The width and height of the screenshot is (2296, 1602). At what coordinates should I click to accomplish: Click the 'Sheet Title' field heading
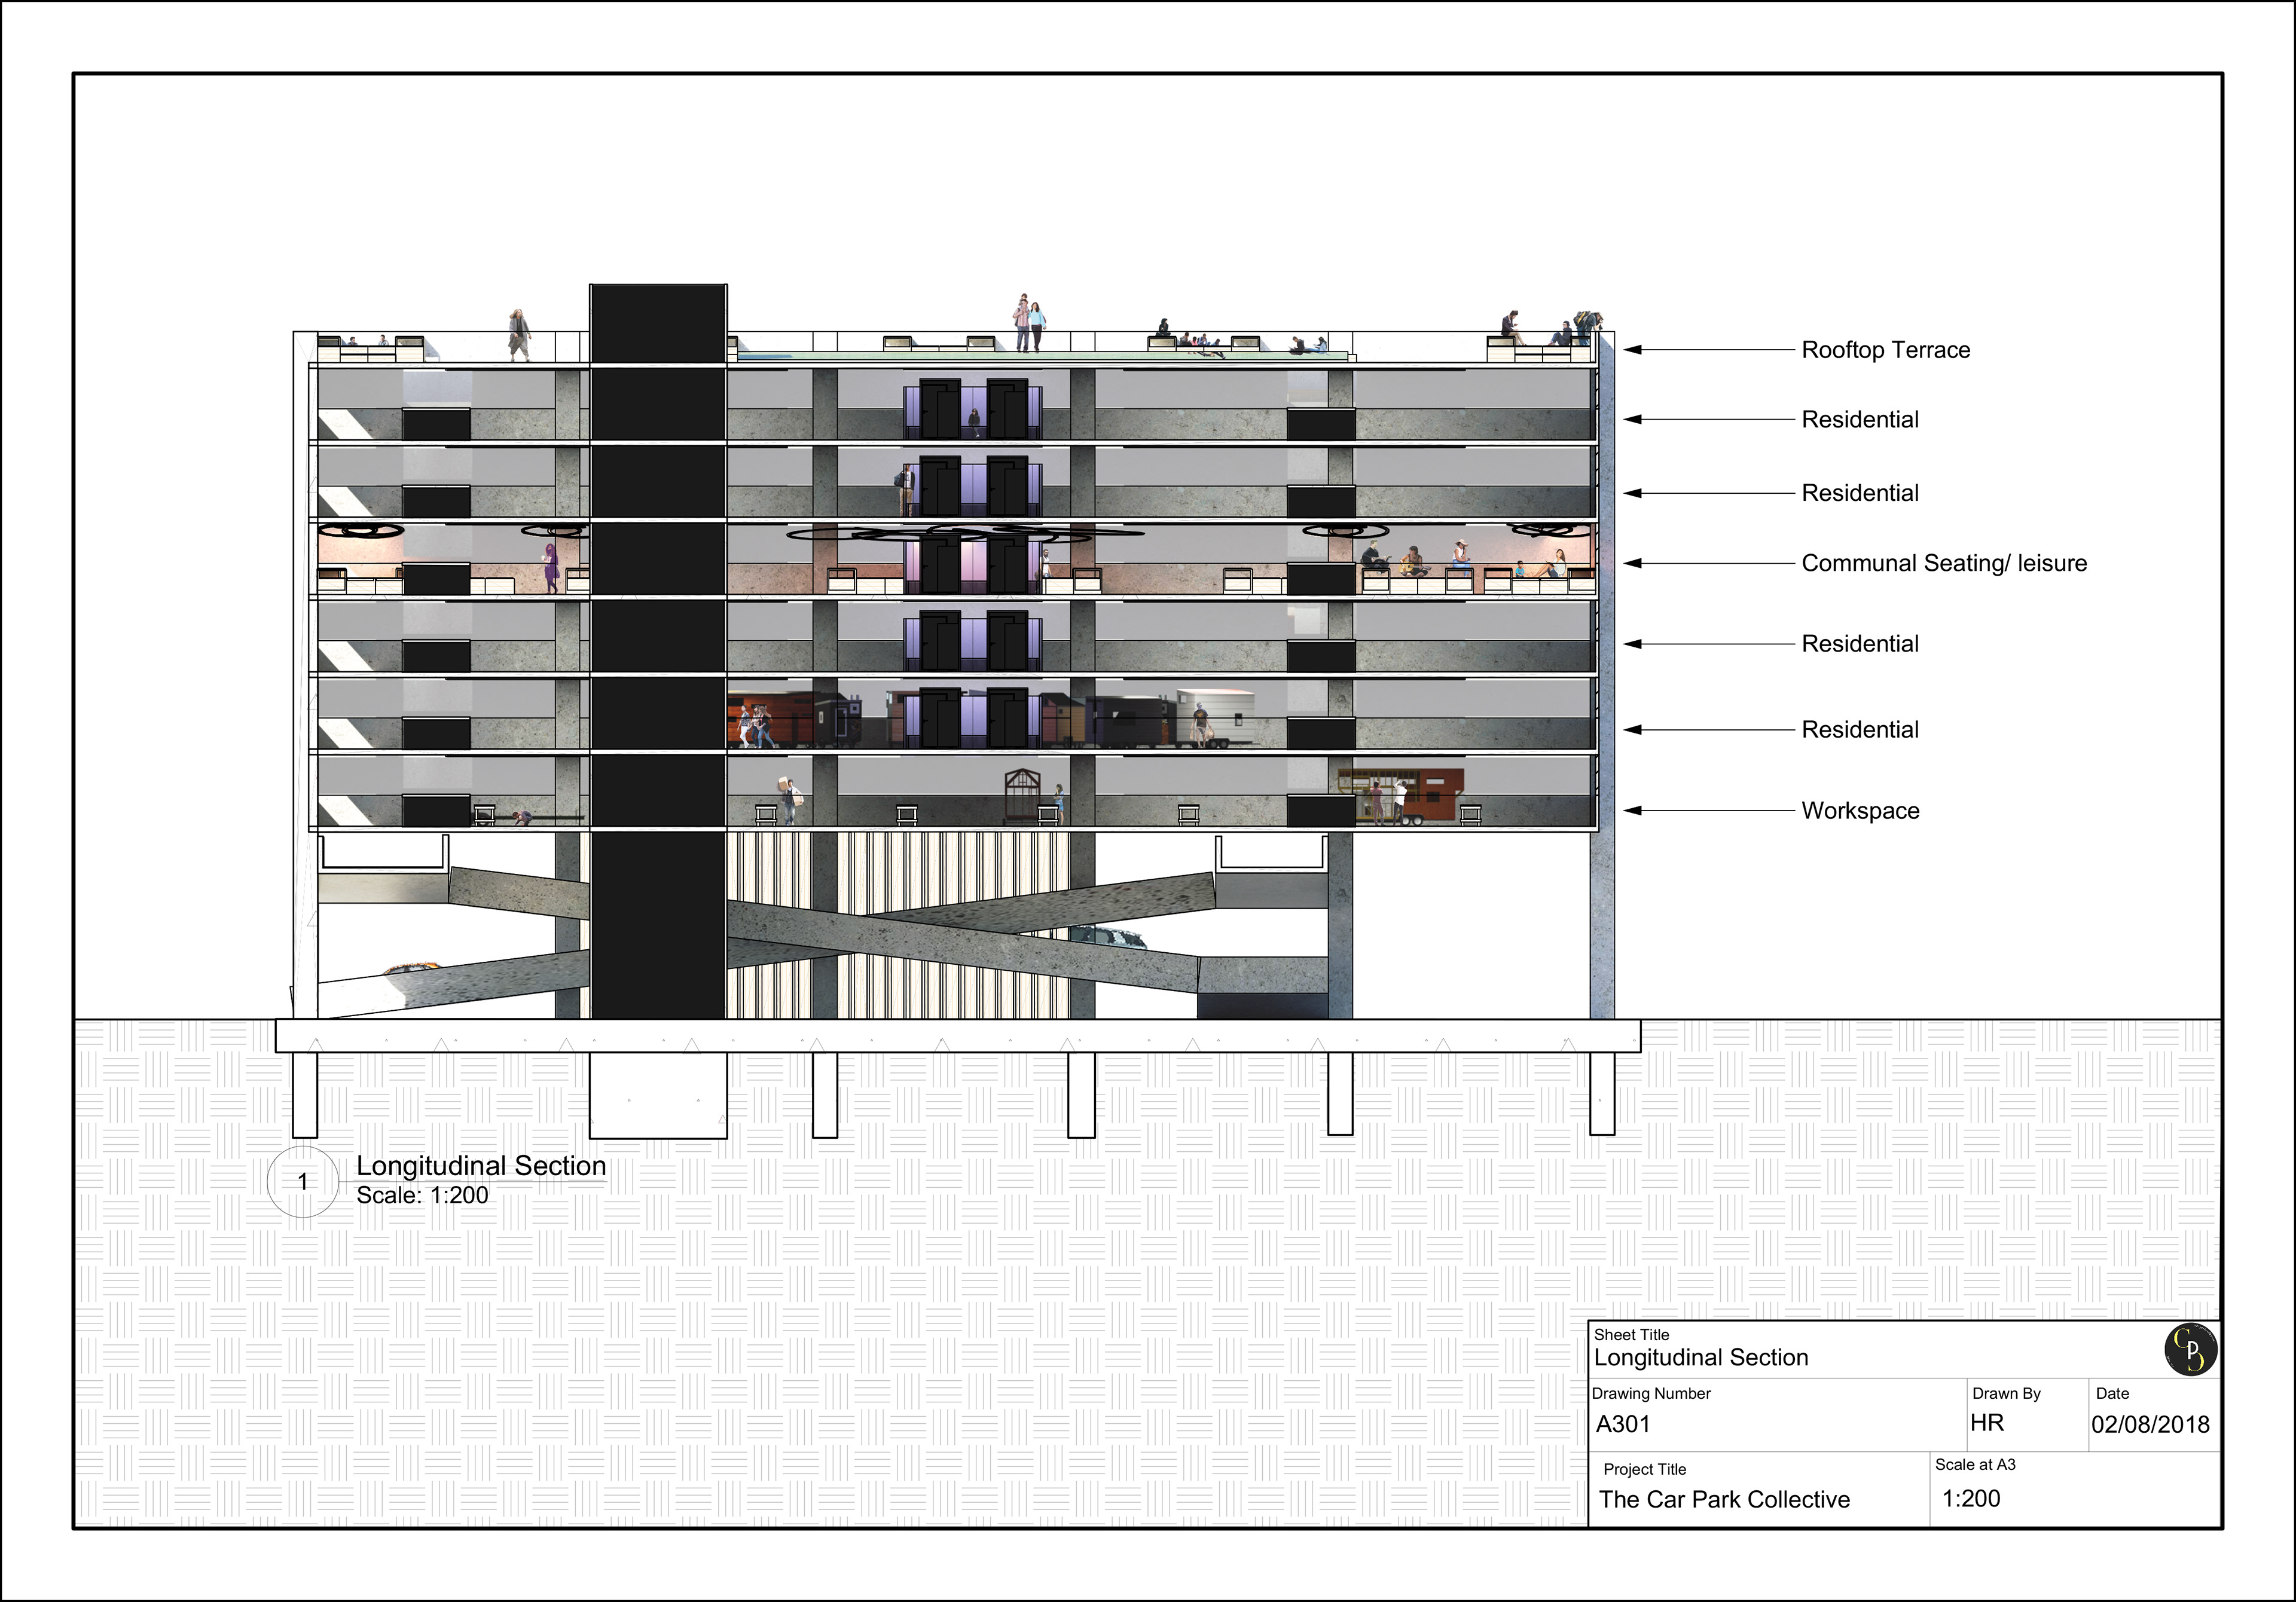click(x=1631, y=1334)
